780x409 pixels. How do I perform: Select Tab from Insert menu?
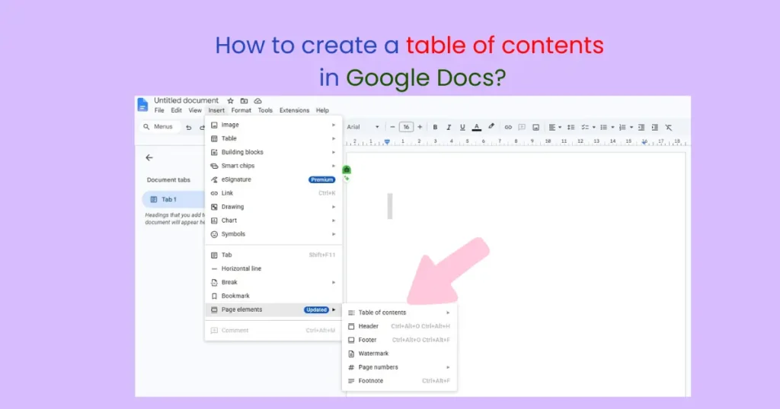click(x=273, y=255)
